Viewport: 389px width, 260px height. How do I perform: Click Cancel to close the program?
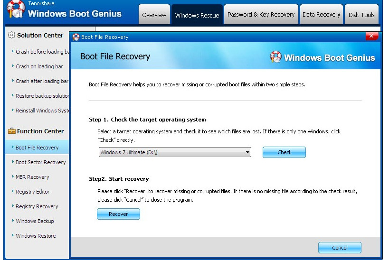[x=340, y=247]
